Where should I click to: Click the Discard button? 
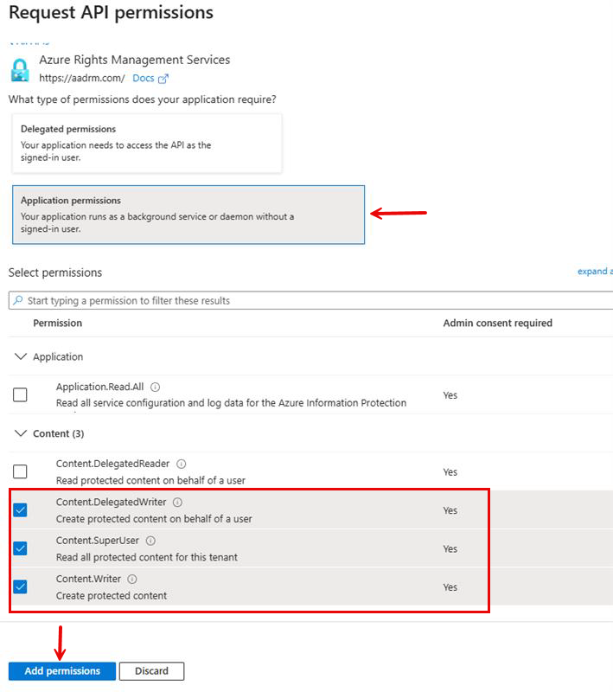point(151,670)
